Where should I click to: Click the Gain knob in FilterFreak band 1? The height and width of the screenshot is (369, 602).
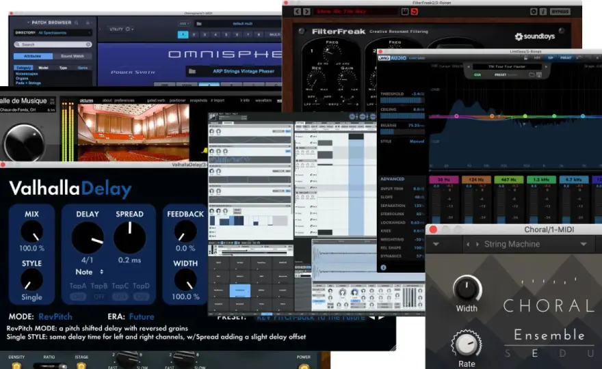(x=347, y=79)
